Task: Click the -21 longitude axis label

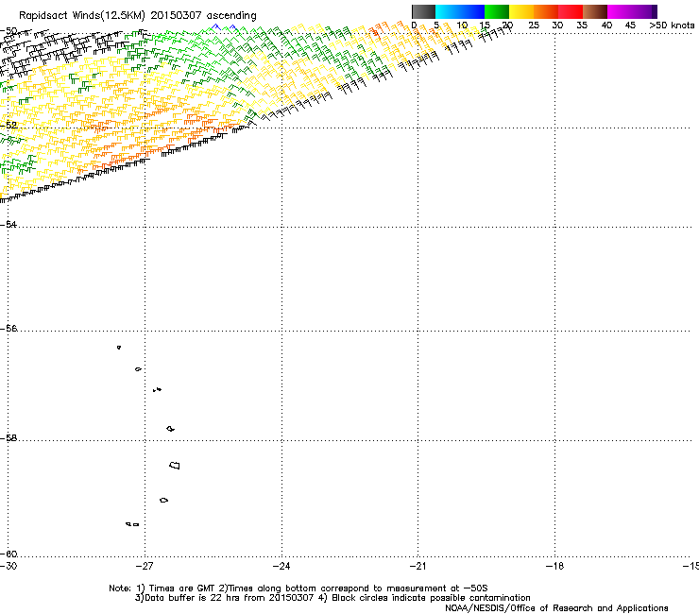Action: (418, 566)
